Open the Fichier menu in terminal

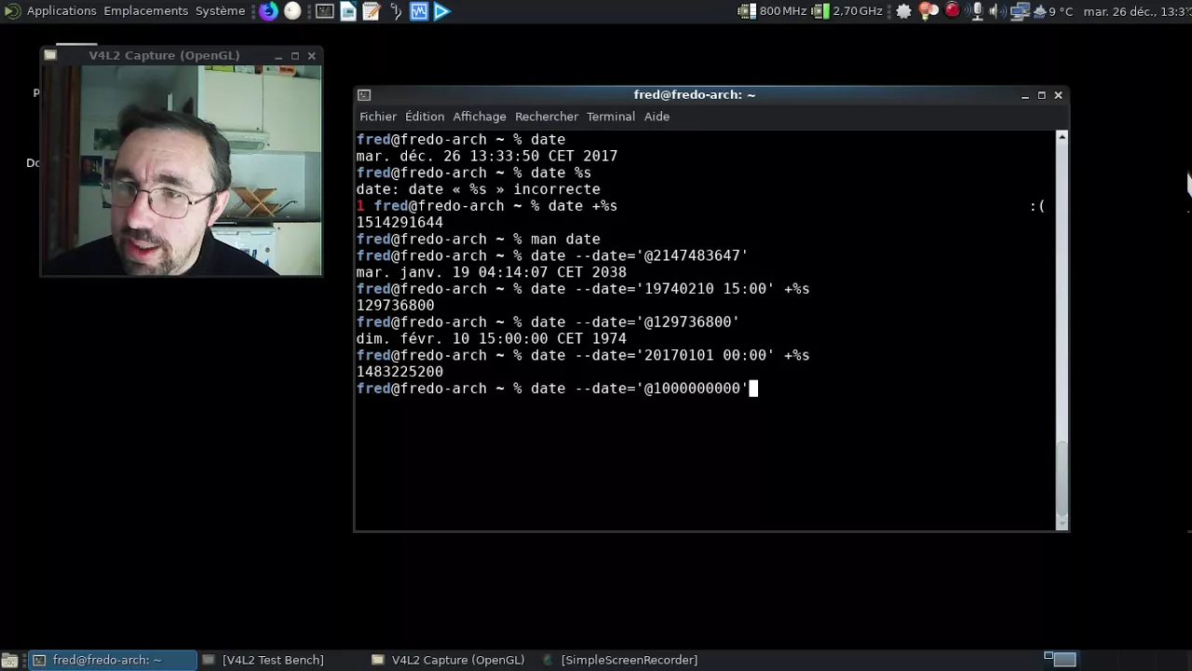[378, 116]
